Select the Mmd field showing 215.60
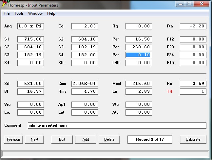This screenshot has height=160, width=212. click(139, 84)
